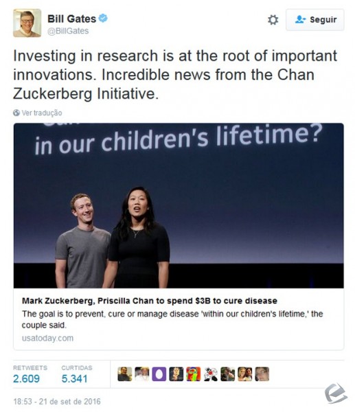
Task: Click the usatoday.com source link
Action: tap(47, 338)
